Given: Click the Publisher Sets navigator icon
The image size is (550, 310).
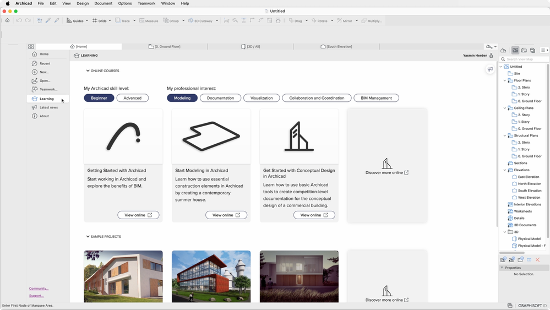Looking at the screenshot, I should [x=532, y=50].
